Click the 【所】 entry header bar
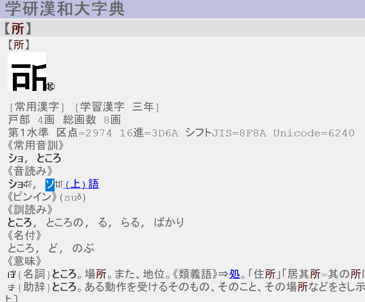The image size is (365, 302). click(x=182, y=29)
